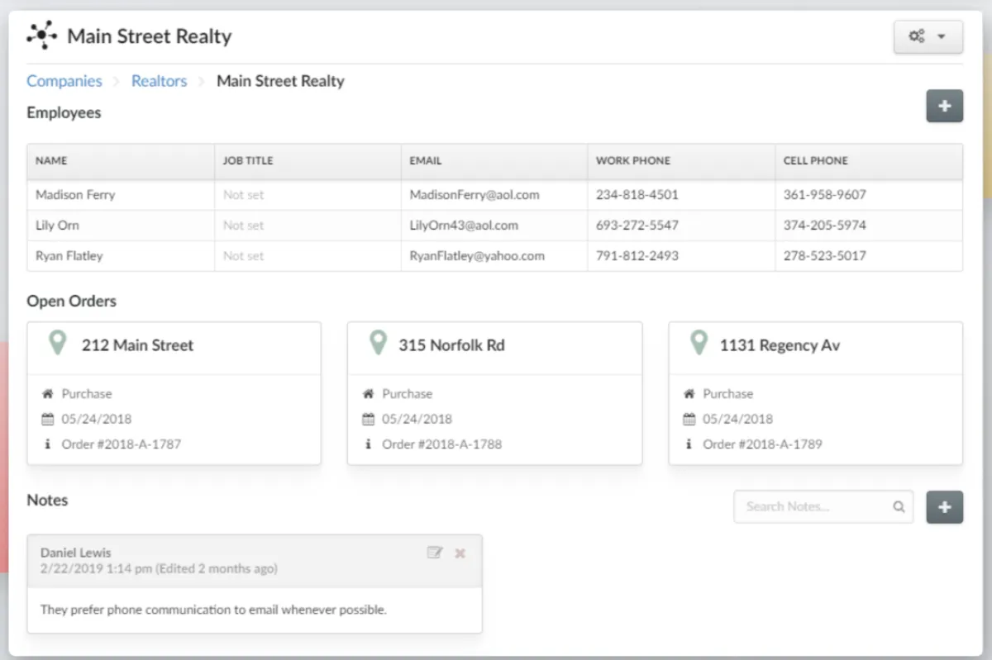This screenshot has height=660, width=992.
Task: Go to Realtors breadcrumb link
Action: point(160,81)
